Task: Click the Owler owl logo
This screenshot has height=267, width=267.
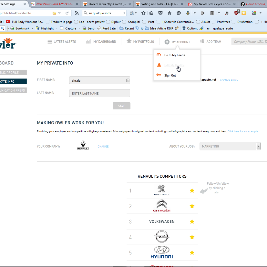Action: coord(8,44)
